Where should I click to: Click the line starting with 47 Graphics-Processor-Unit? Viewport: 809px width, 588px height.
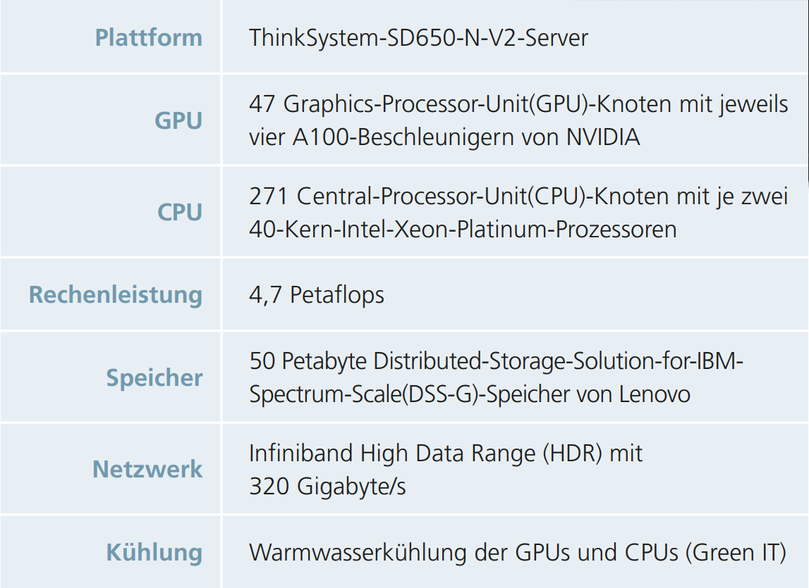pos(518,104)
